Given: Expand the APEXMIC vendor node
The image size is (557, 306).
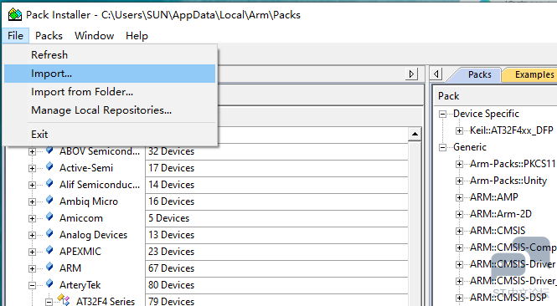Looking at the screenshot, I should click(x=32, y=252).
